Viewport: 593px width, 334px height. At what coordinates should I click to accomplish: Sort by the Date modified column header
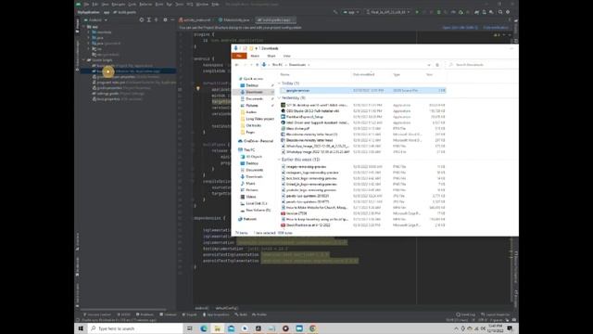[x=363, y=74]
